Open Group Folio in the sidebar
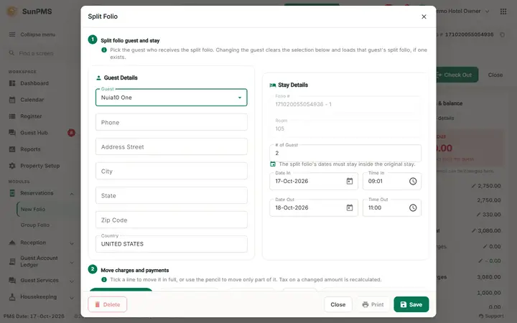 (x=35, y=225)
